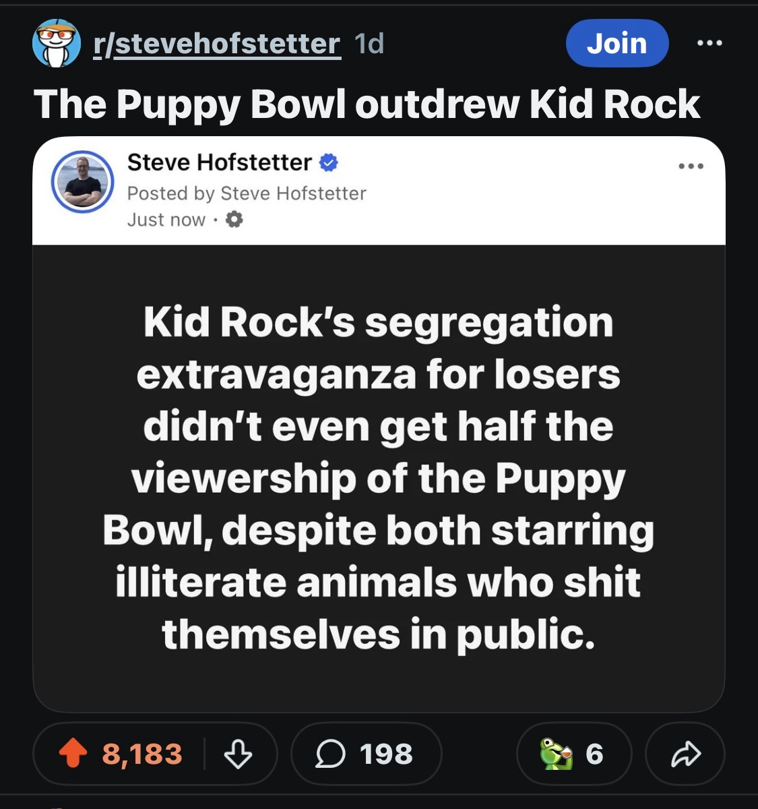Open the awards with the frog icon
The image size is (758, 809).
(573, 753)
